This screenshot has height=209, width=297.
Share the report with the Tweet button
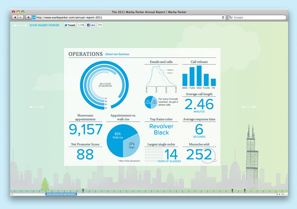pyautogui.click(x=70, y=25)
